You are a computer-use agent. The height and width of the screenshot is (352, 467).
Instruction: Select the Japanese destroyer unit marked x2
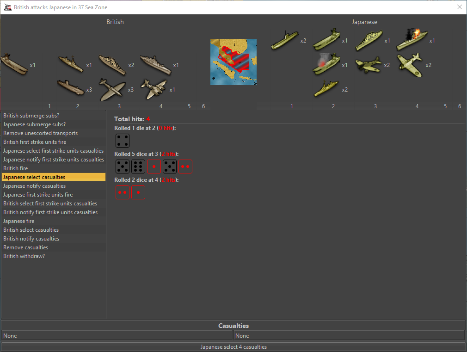pos(326,89)
